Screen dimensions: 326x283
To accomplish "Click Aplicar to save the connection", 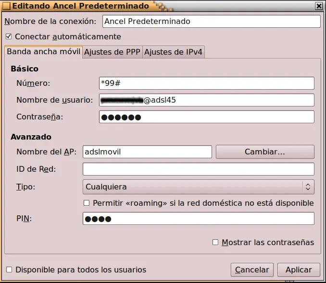I will [299, 270].
